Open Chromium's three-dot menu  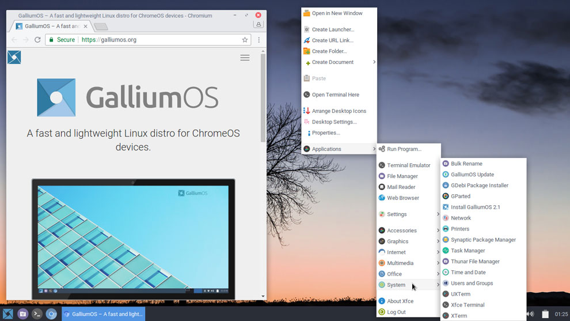coord(259,40)
